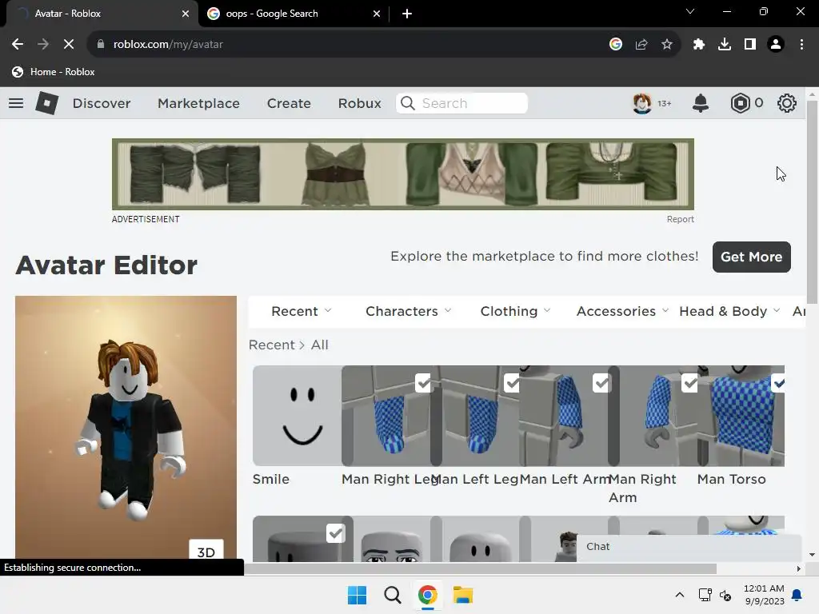Toggle checkbox on second-row first head item
Image resolution: width=819 pixels, height=614 pixels.
point(335,533)
